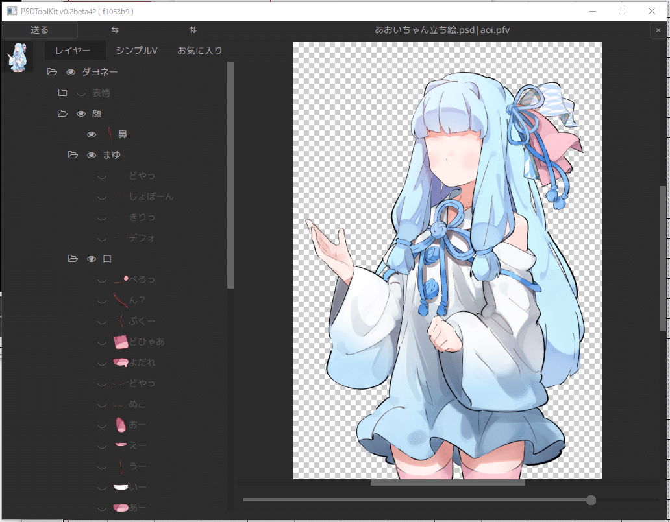The height and width of the screenshot is (522, 670).
Task: Click the zoom slider handle
Action: [591, 500]
